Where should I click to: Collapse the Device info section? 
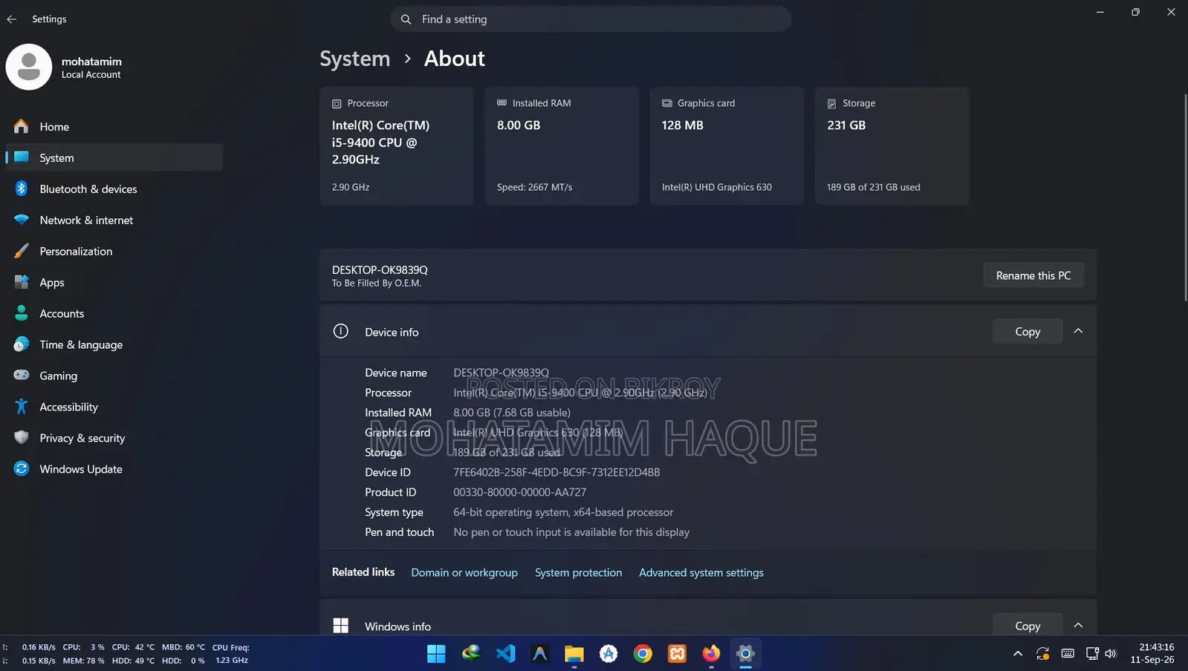click(1078, 331)
